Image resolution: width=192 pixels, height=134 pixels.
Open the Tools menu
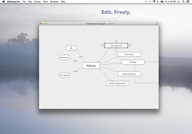click(x=45, y=2)
